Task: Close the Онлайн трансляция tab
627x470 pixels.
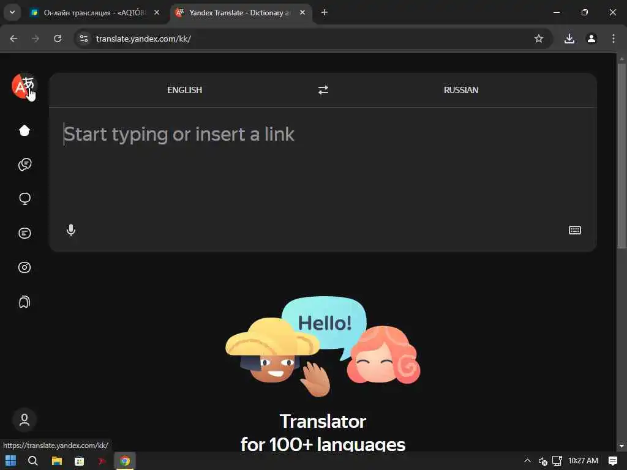Action: click(x=157, y=12)
